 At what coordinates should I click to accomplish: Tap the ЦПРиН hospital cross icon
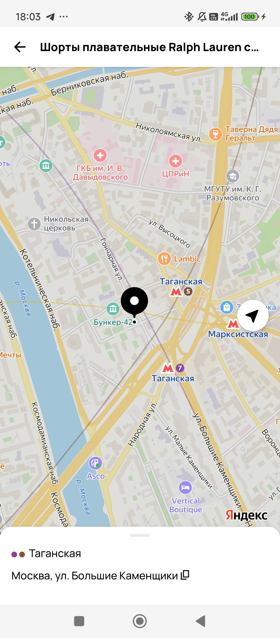tap(176, 161)
